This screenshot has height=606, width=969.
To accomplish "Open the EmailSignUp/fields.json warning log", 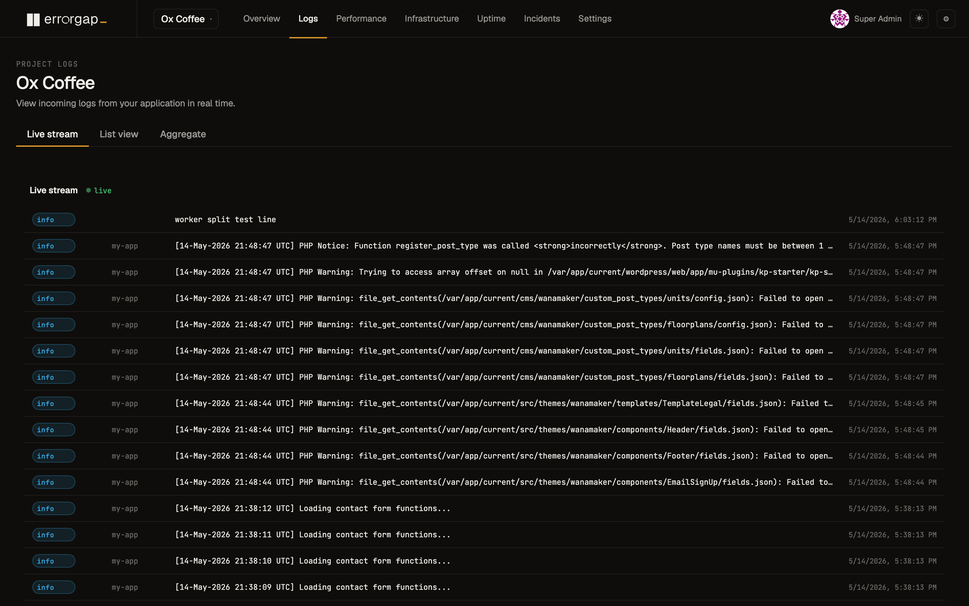I will click(504, 482).
